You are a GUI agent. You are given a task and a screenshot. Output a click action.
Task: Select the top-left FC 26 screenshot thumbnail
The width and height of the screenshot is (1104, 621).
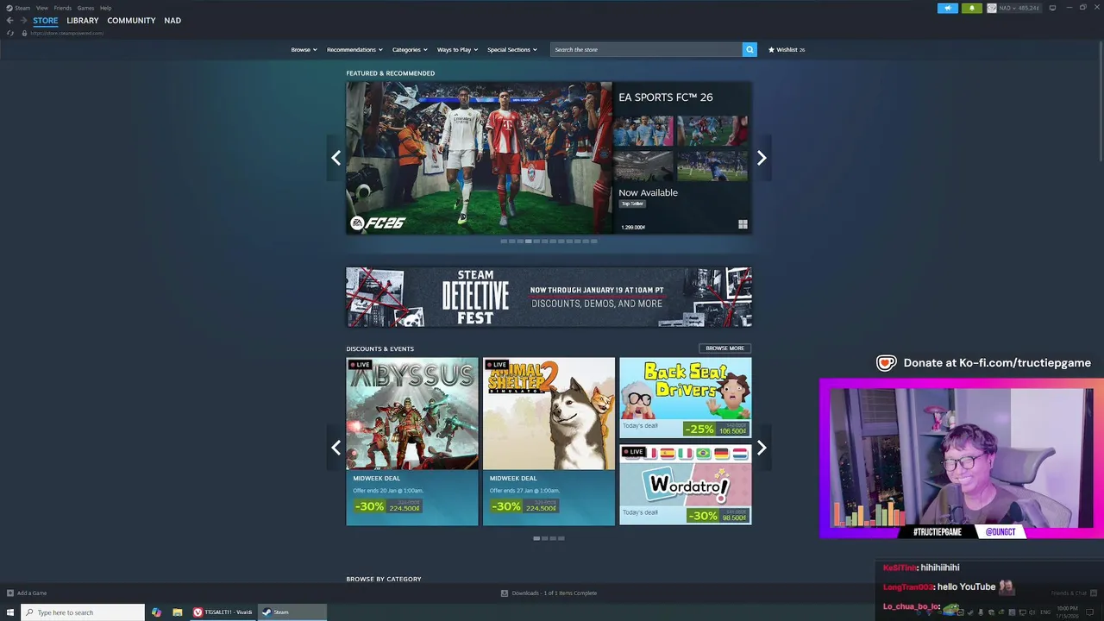[643, 132]
